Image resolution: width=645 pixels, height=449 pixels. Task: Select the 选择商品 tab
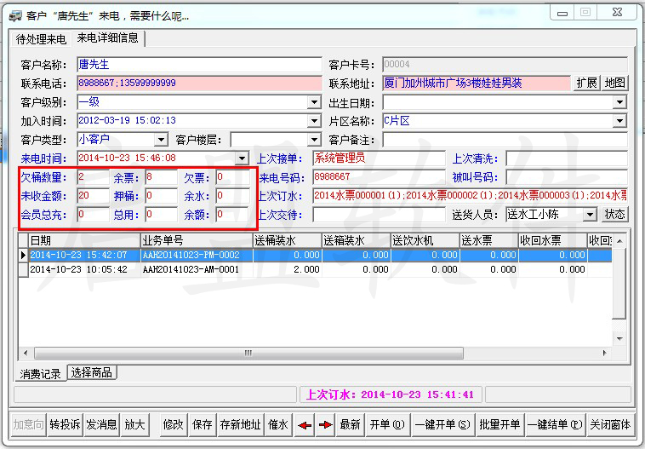coord(93,373)
